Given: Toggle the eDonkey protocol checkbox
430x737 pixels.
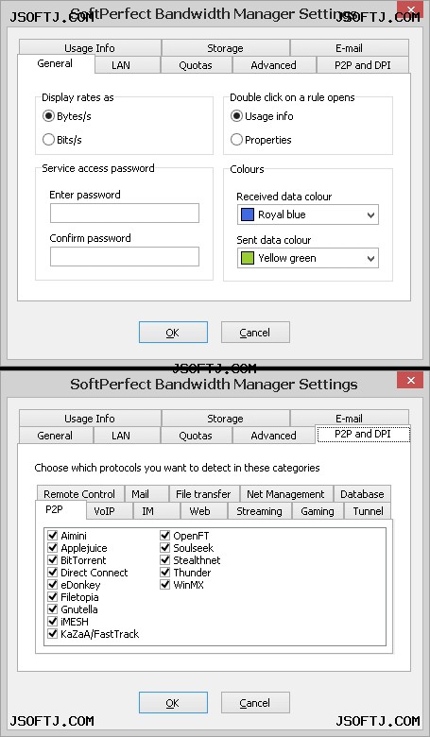Looking at the screenshot, I should 53,585.
